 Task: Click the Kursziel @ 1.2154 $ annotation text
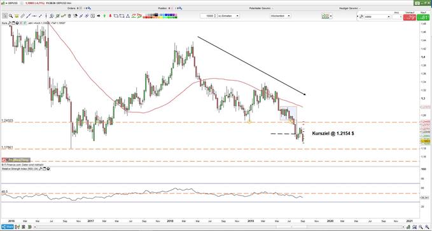point(333,133)
